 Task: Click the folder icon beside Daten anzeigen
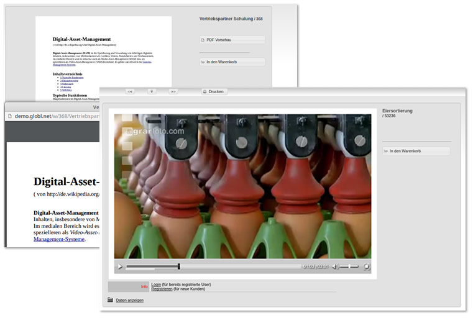(110, 300)
